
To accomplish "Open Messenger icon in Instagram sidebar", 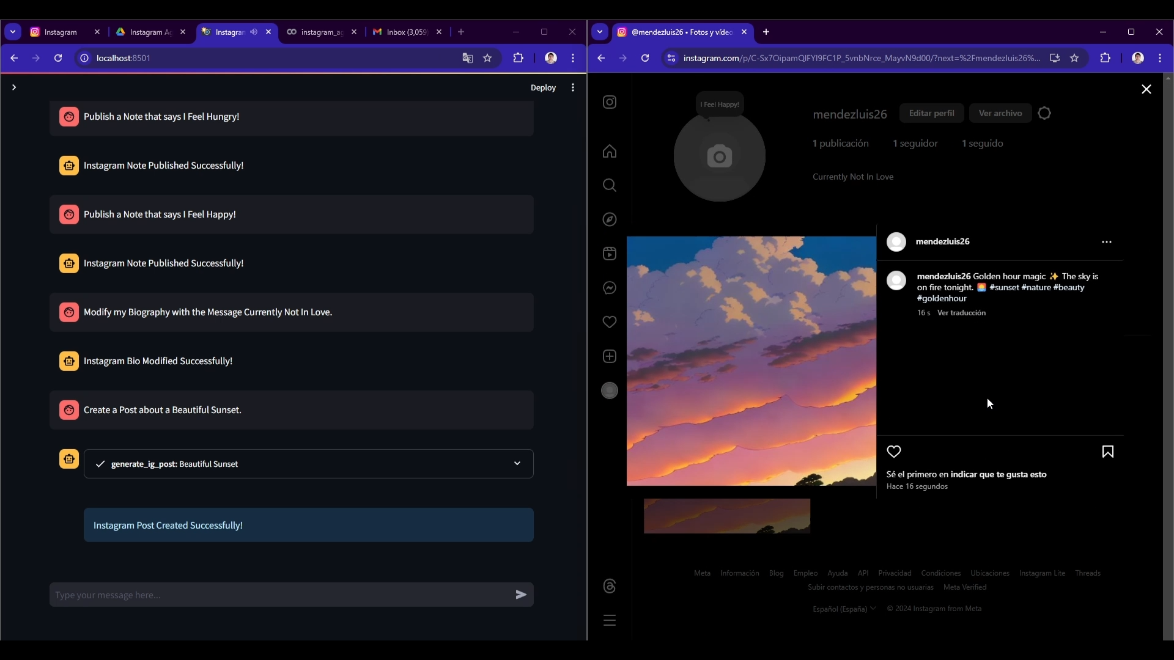I will 610,288.
